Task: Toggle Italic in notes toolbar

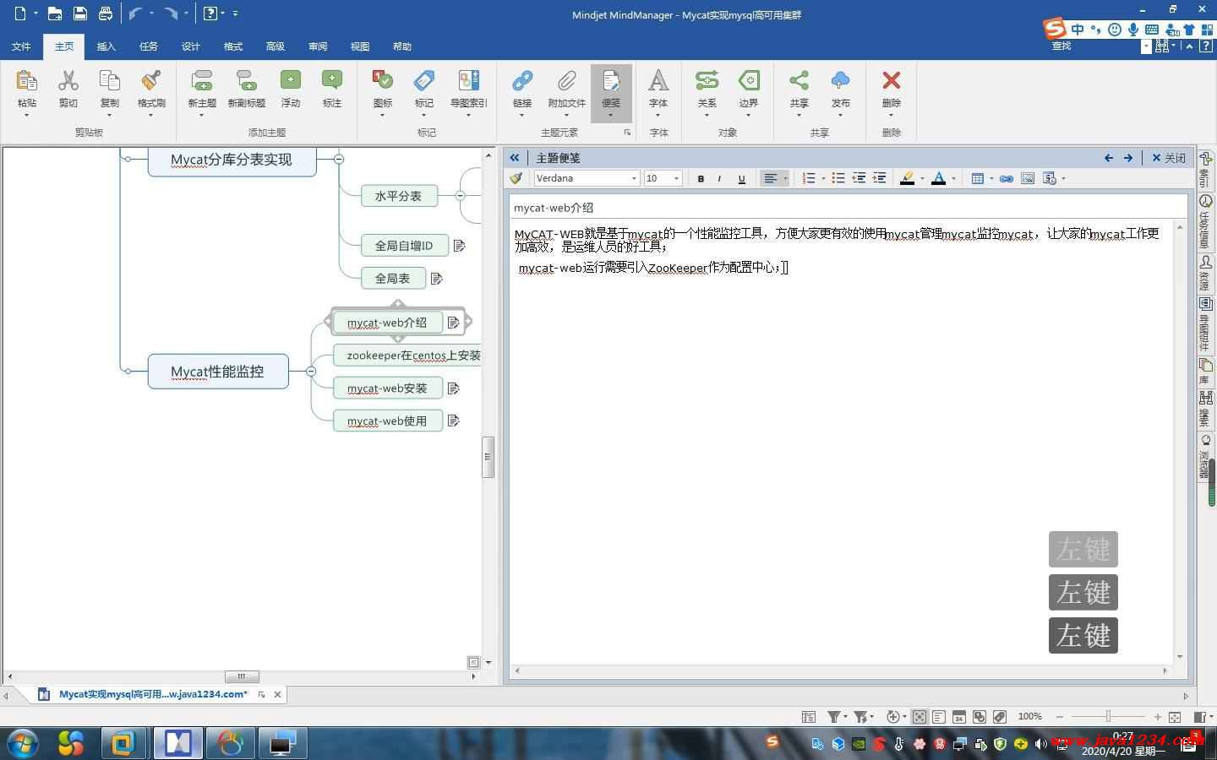Action: click(719, 178)
